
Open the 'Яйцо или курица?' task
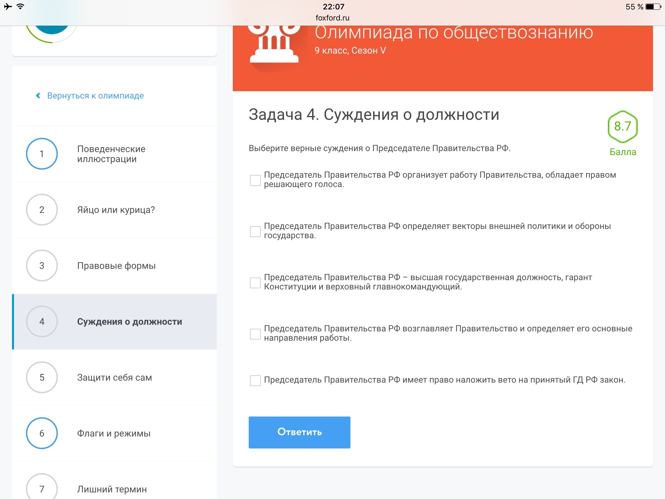(x=116, y=210)
